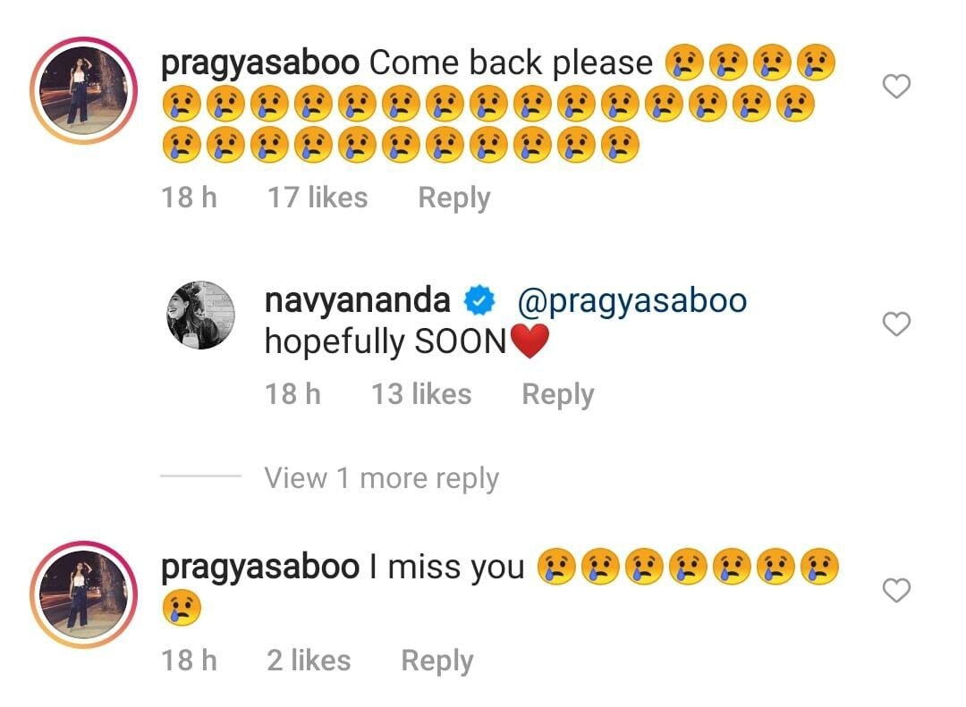The width and height of the screenshot is (966, 707).
Task: Like the "Come back please" comment heart
Action: click(896, 86)
